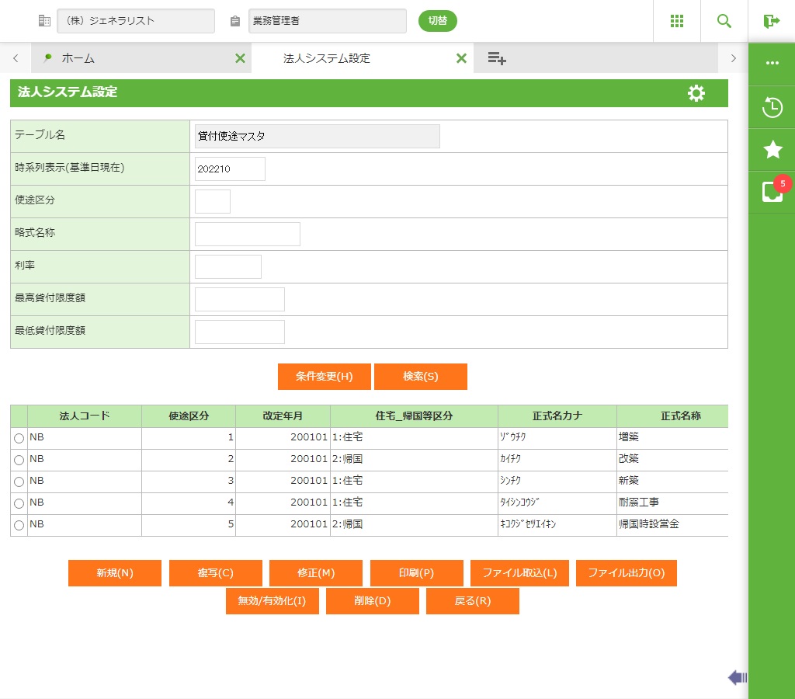Switch to the ホーム tab
Screen dimensions: 795x699
(x=78, y=58)
